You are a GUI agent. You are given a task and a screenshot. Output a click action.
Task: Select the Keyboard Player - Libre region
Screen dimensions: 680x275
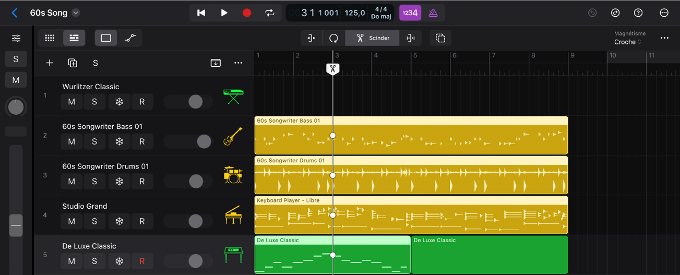coord(411,215)
